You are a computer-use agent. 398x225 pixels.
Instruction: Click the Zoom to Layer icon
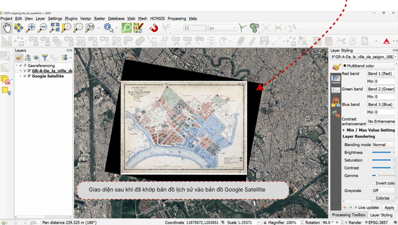(x=78, y=28)
